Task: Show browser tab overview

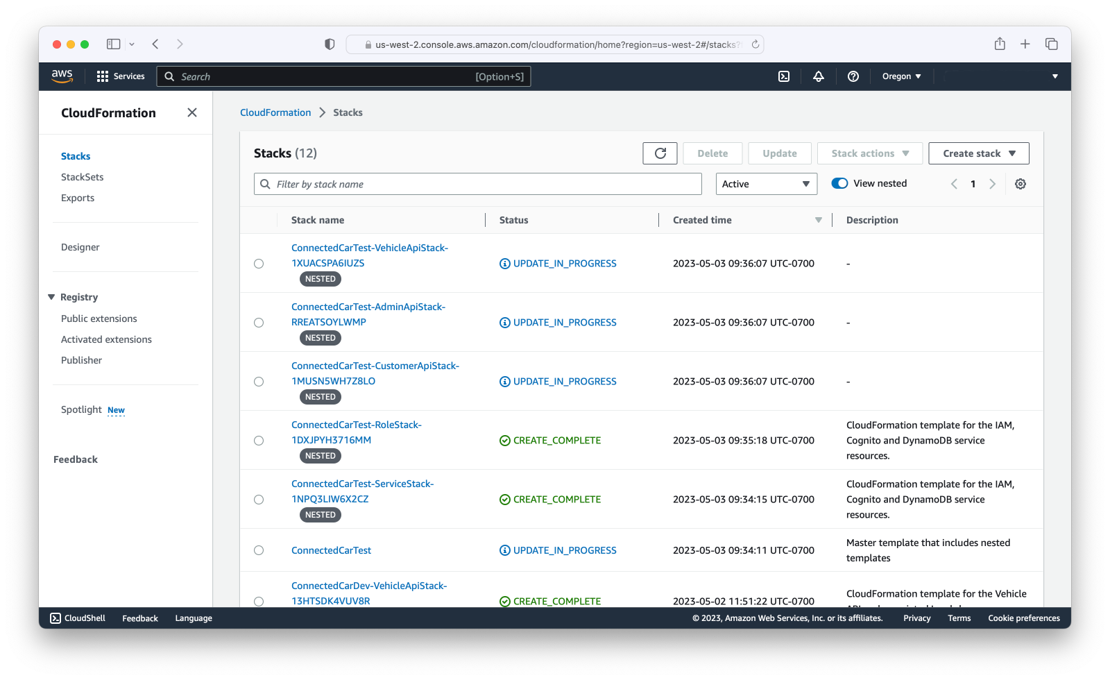Action: click(1052, 44)
